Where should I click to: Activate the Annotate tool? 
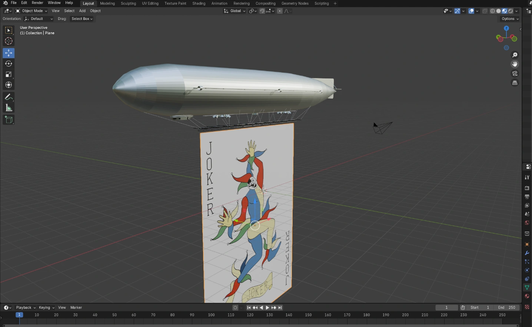9,97
